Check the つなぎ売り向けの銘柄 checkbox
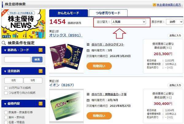Image resolution: width=184 pixels, height=124 pixels. pos(6,93)
